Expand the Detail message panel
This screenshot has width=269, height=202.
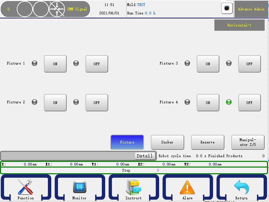(x=144, y=156)
